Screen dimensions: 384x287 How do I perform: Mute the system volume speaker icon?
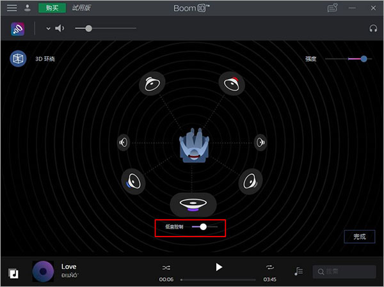click(x=60, y=28)
